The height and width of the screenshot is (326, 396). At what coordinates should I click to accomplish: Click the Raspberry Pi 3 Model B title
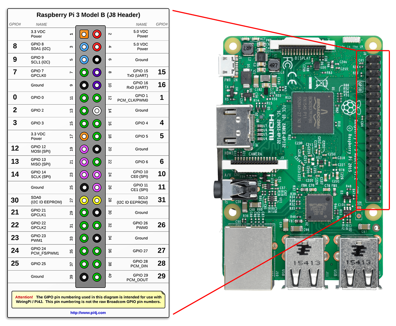click(88, 15)
